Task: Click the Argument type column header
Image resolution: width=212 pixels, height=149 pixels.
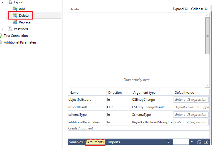Action: 152,92
